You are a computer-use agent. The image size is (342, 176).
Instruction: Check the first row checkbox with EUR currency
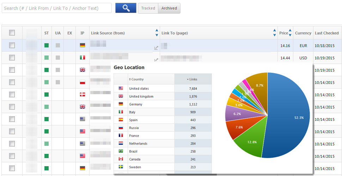click(x=12, y=45)
